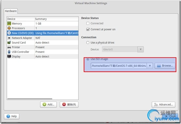The image size is (181, 124).
Task: Click the device list horizontal scrollbar
Action: coord(30,99)
